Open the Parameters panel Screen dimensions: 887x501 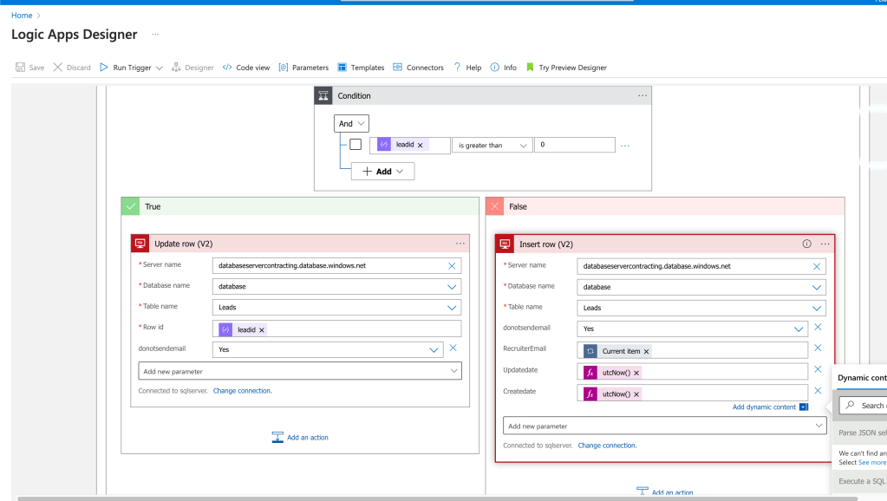303,68
